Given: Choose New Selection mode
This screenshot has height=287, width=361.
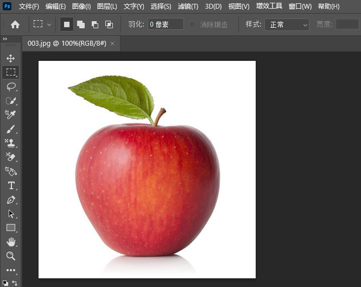Looking at the screenshot, I should pos(67,24).
